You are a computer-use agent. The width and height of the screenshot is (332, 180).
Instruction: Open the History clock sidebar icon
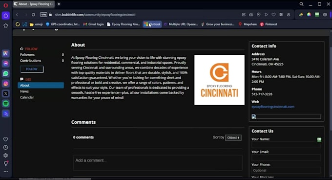6,147
